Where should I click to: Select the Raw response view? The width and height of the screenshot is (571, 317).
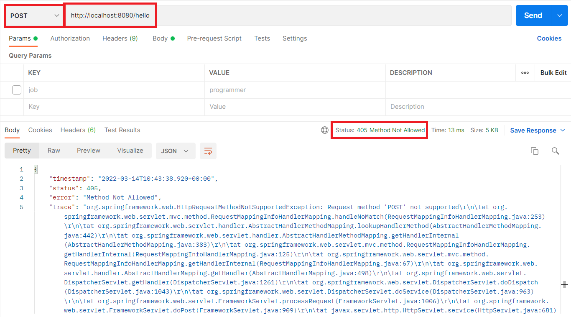pyautogui.click(x=54, y=151)
